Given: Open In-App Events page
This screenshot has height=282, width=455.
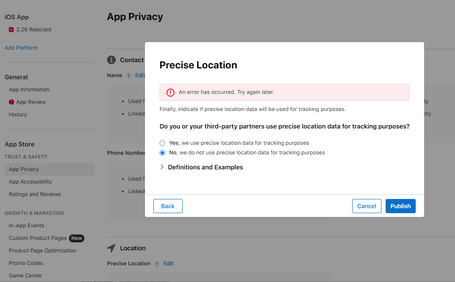Looking at the screenshot, I should coord(27,226).
